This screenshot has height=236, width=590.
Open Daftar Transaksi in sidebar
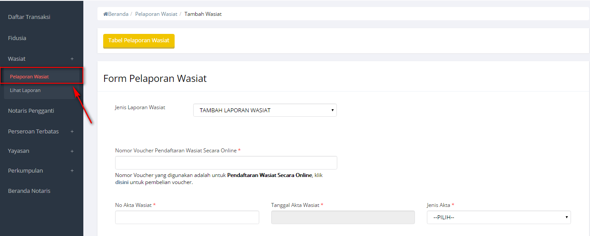coord(29,17)
